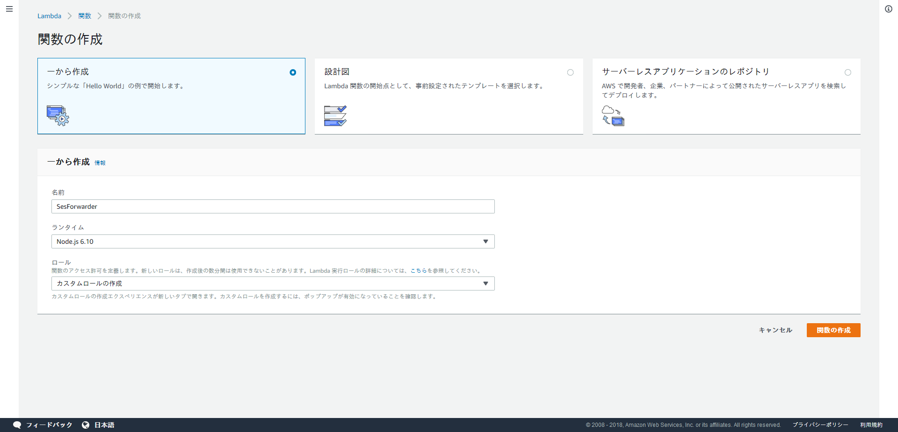
Task: Click the feedback speech bubble icon
Action: pos(17,425)
